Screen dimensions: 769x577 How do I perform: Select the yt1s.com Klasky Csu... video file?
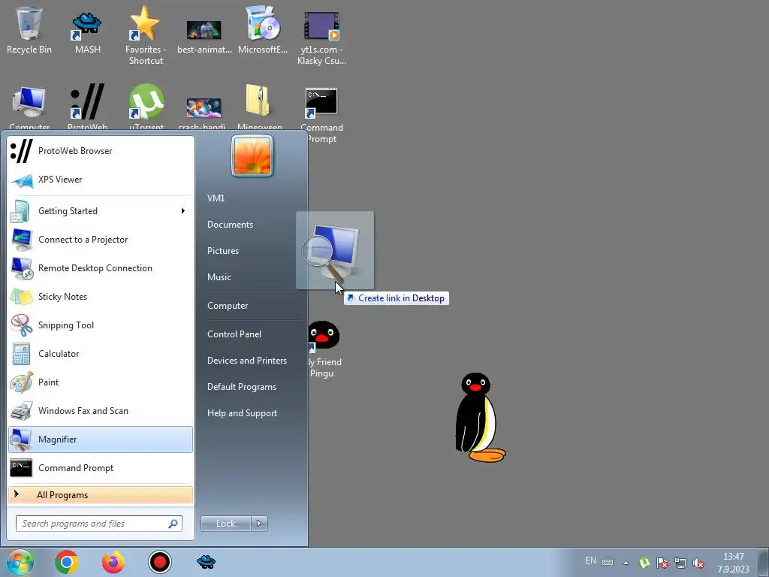[321, 37]
